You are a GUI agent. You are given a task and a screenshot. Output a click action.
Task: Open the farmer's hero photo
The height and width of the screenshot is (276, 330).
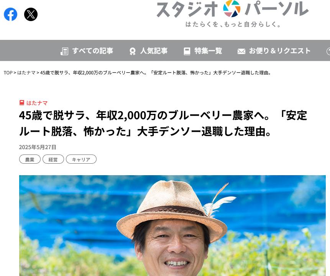click(172, 225)
